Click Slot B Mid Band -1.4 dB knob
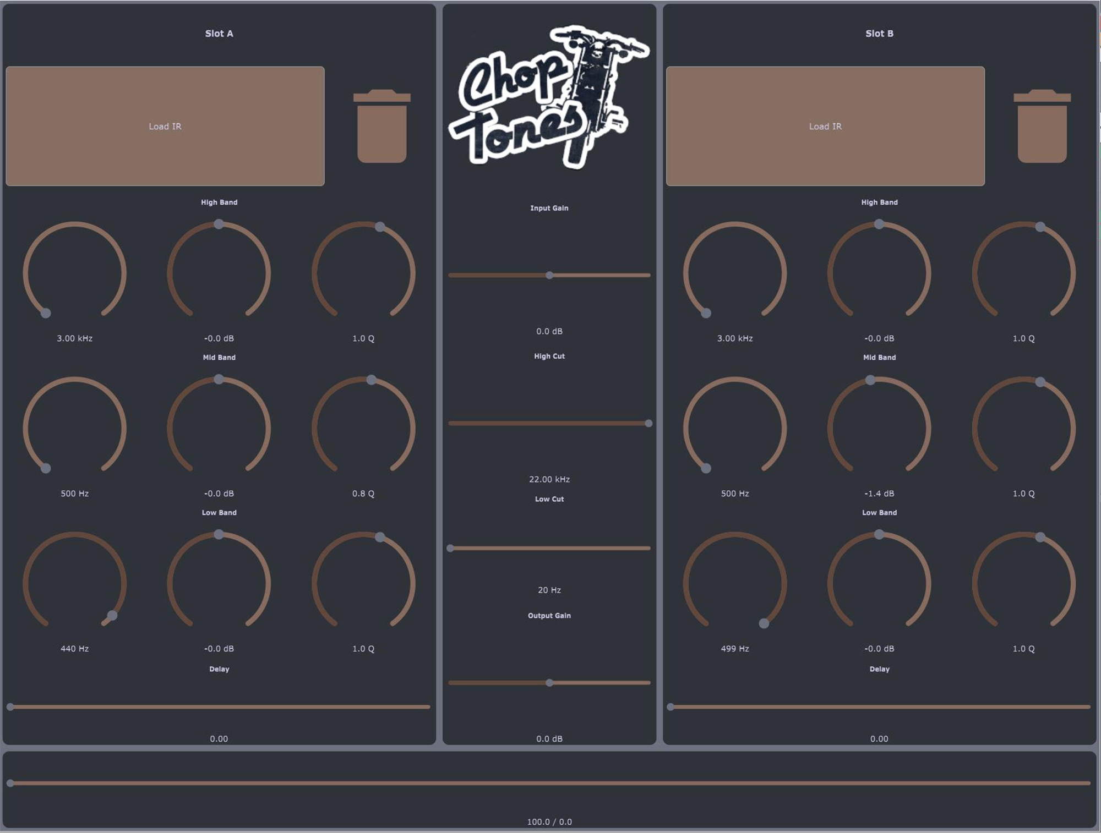Image resolution: width=1101 pixels, height=833 pixels. tap(879, 428)
